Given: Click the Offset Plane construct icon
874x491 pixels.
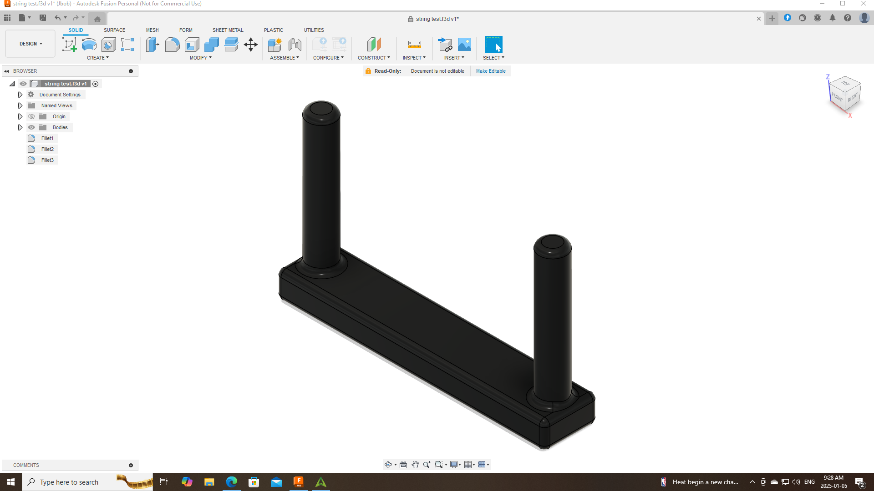Looking at the screenshot, I should pos(374,45).
